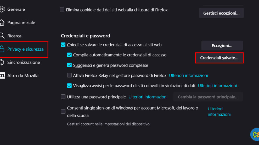259x145 pixels.
Task: Toggle Compila automaticamente le credenziali checkbox
Action: click(69, 55)
